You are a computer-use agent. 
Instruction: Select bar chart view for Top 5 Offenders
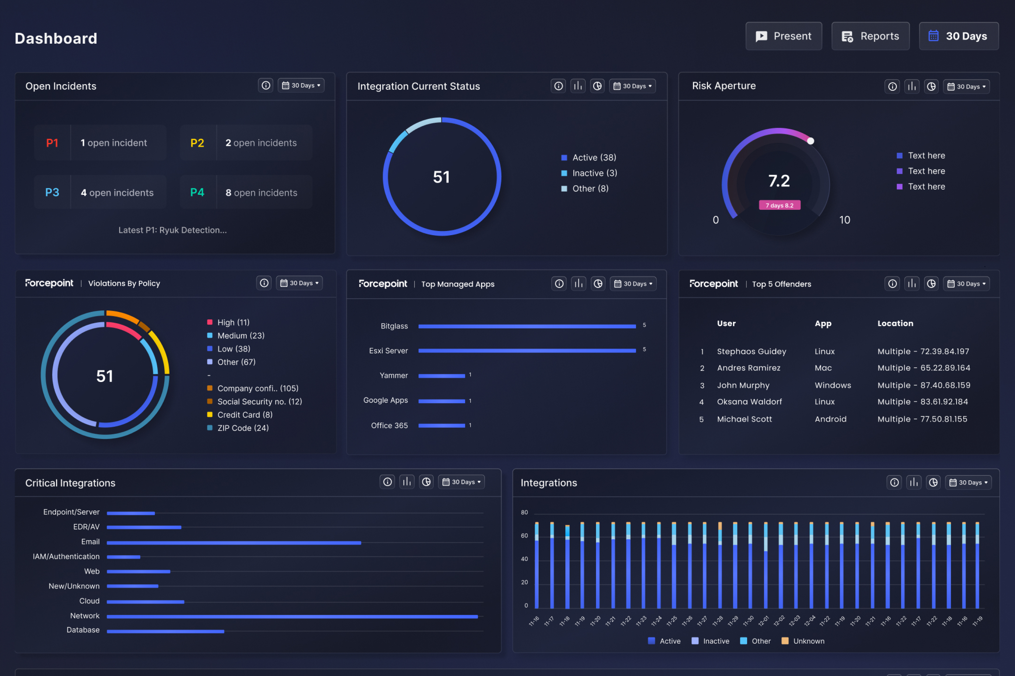(912, 284)
